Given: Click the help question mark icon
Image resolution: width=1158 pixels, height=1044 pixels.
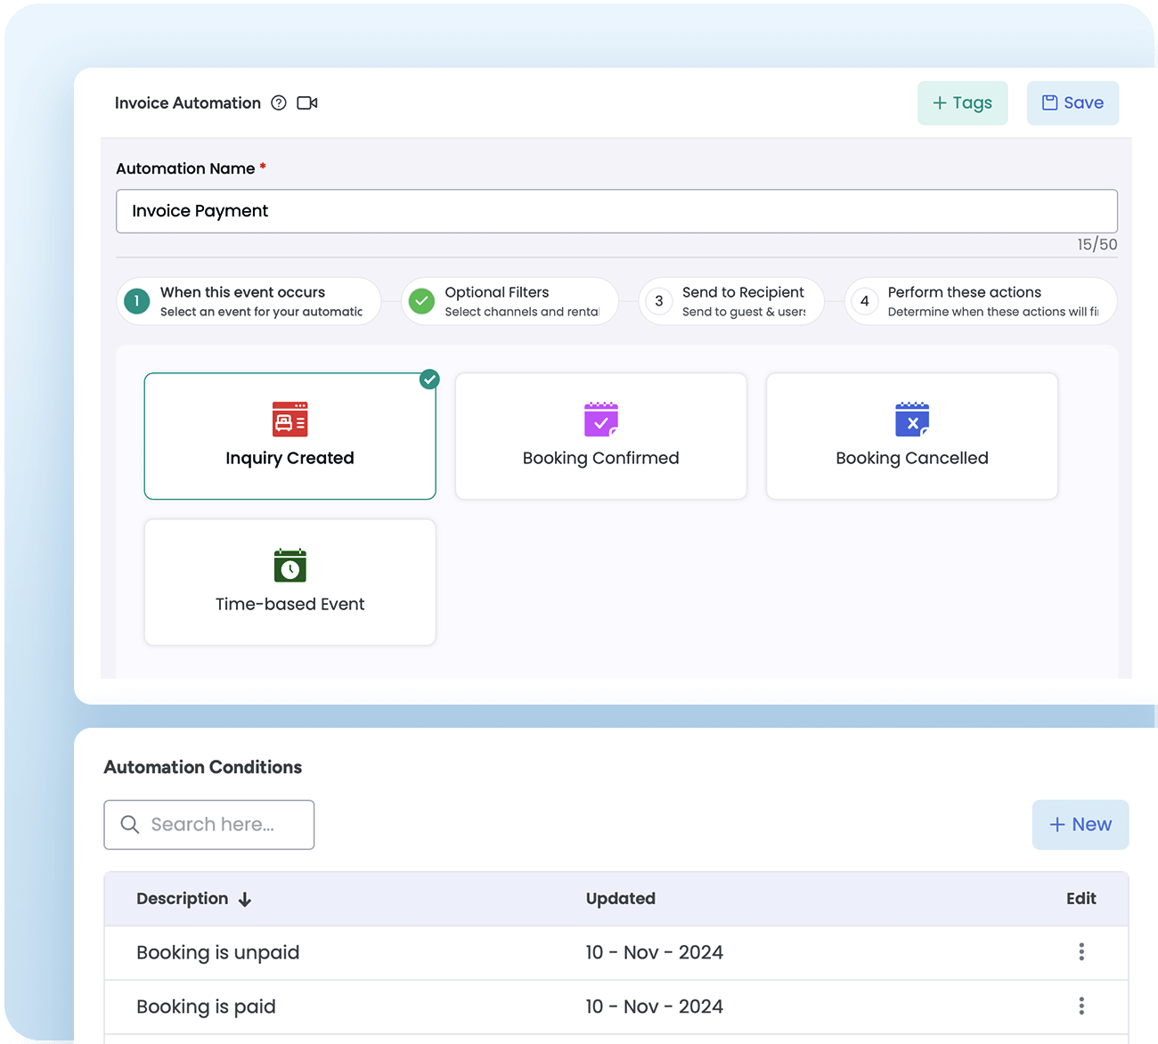Looking at the screenshot, I should [279, 103].
